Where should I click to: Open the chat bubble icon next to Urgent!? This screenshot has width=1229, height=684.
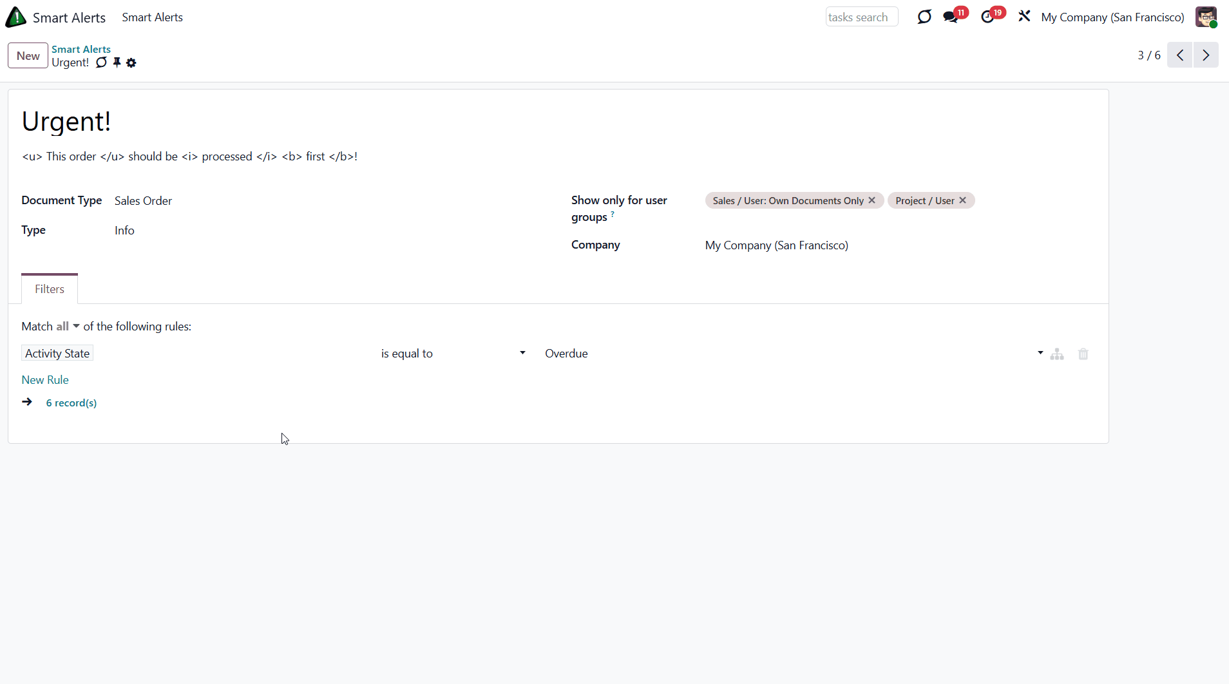pos(101,62)
